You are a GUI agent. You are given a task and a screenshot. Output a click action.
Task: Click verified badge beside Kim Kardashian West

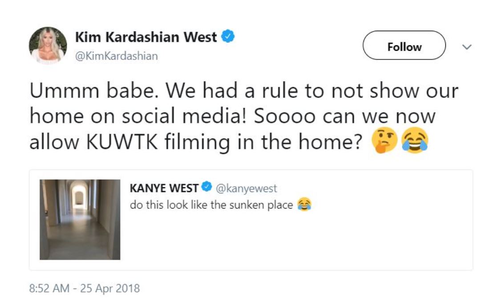coord(228,36)
